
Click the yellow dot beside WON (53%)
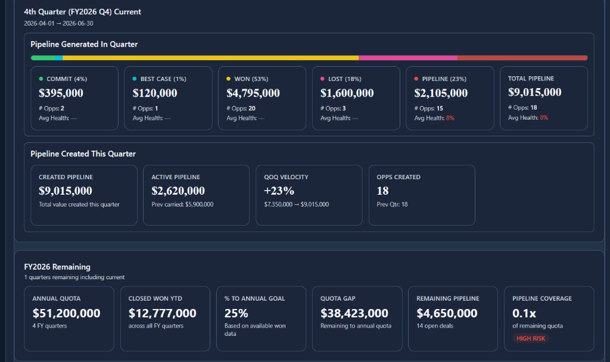click(x=228, y=79)
